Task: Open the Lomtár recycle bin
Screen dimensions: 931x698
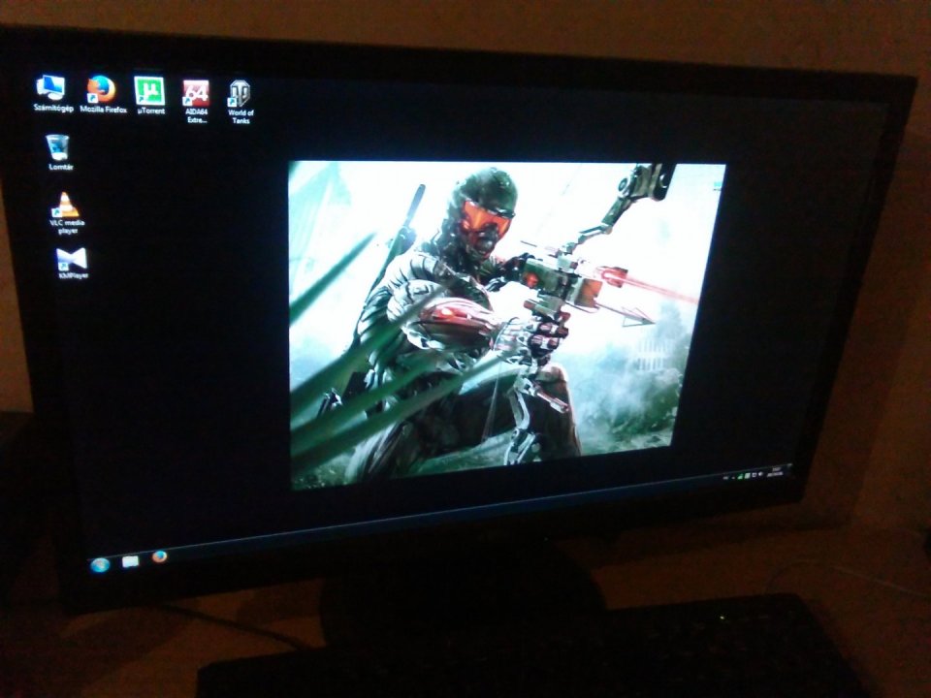Action: coord(59,152)
